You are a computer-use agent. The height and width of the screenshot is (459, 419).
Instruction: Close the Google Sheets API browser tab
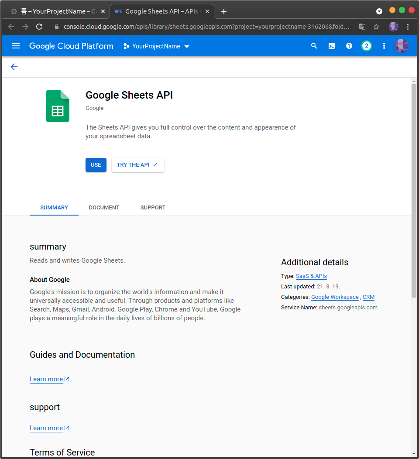tap(207, 11)
